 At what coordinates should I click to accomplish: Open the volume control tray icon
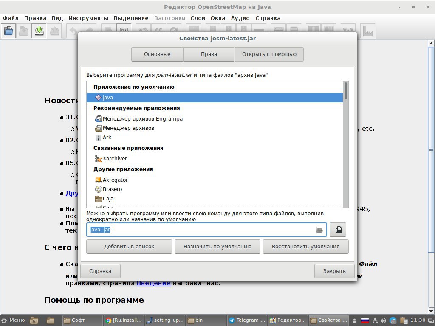(383, 321)
